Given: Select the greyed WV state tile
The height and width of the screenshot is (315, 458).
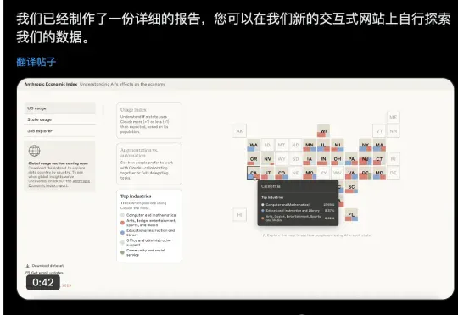Looking at the screenshot, I should coord(338,173).
